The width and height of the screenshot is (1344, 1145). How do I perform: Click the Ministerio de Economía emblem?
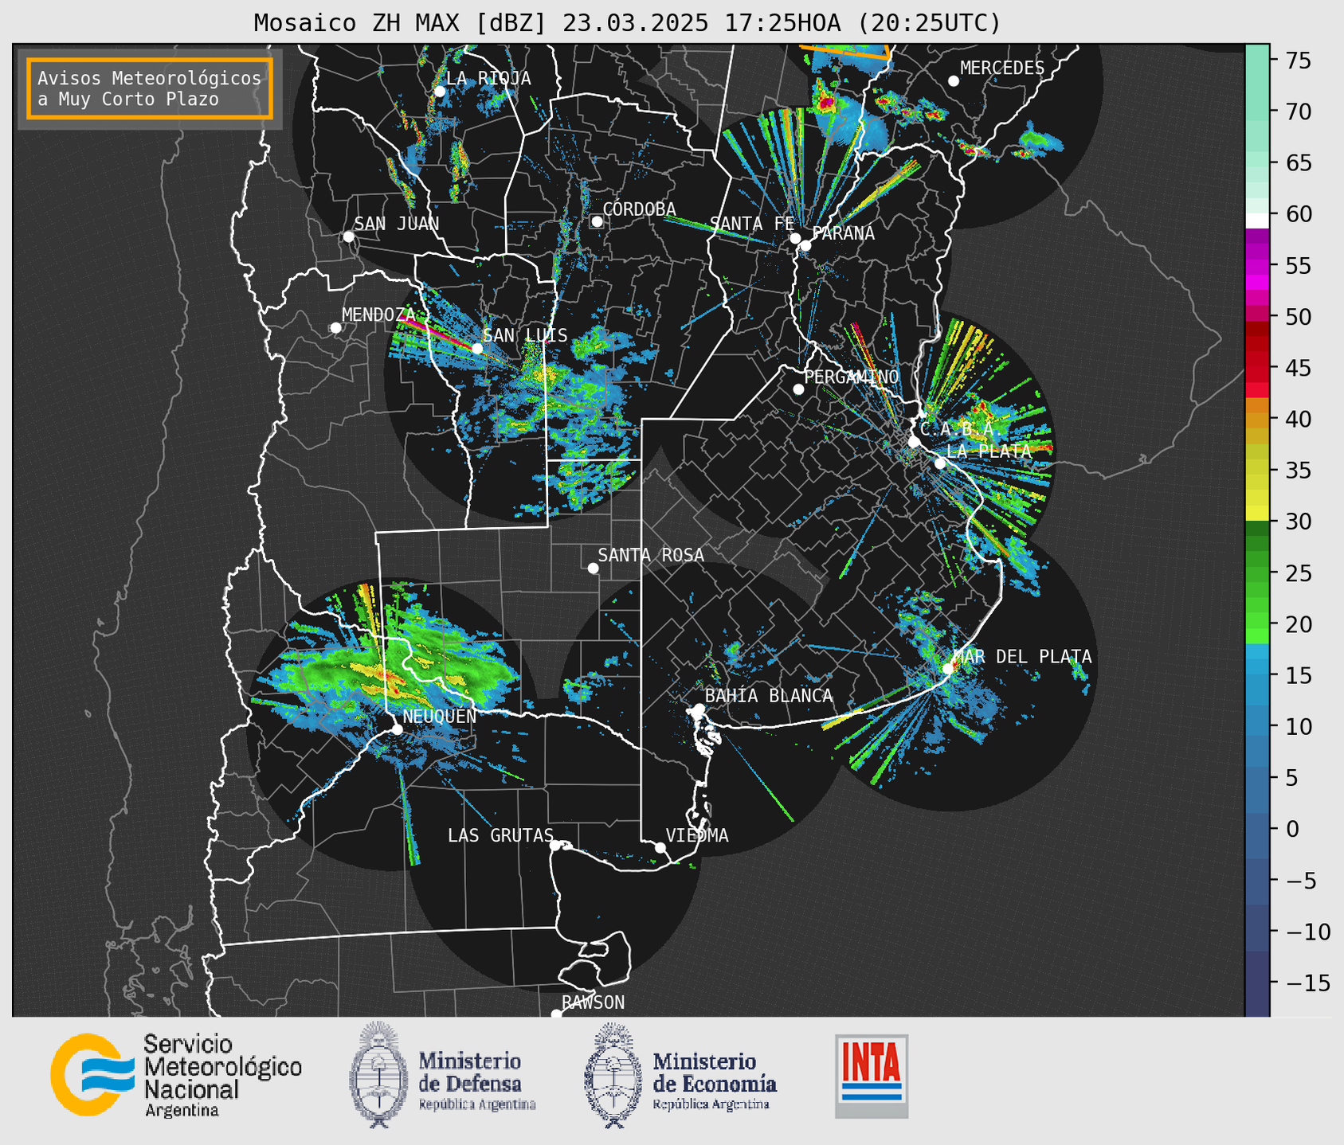tap(613, 1075)
